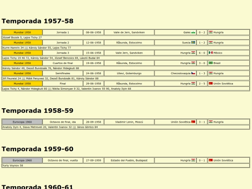Open Mundial 1958 link in Final row
This screenshot has width=252, height=189.
[x=22, y=84]
